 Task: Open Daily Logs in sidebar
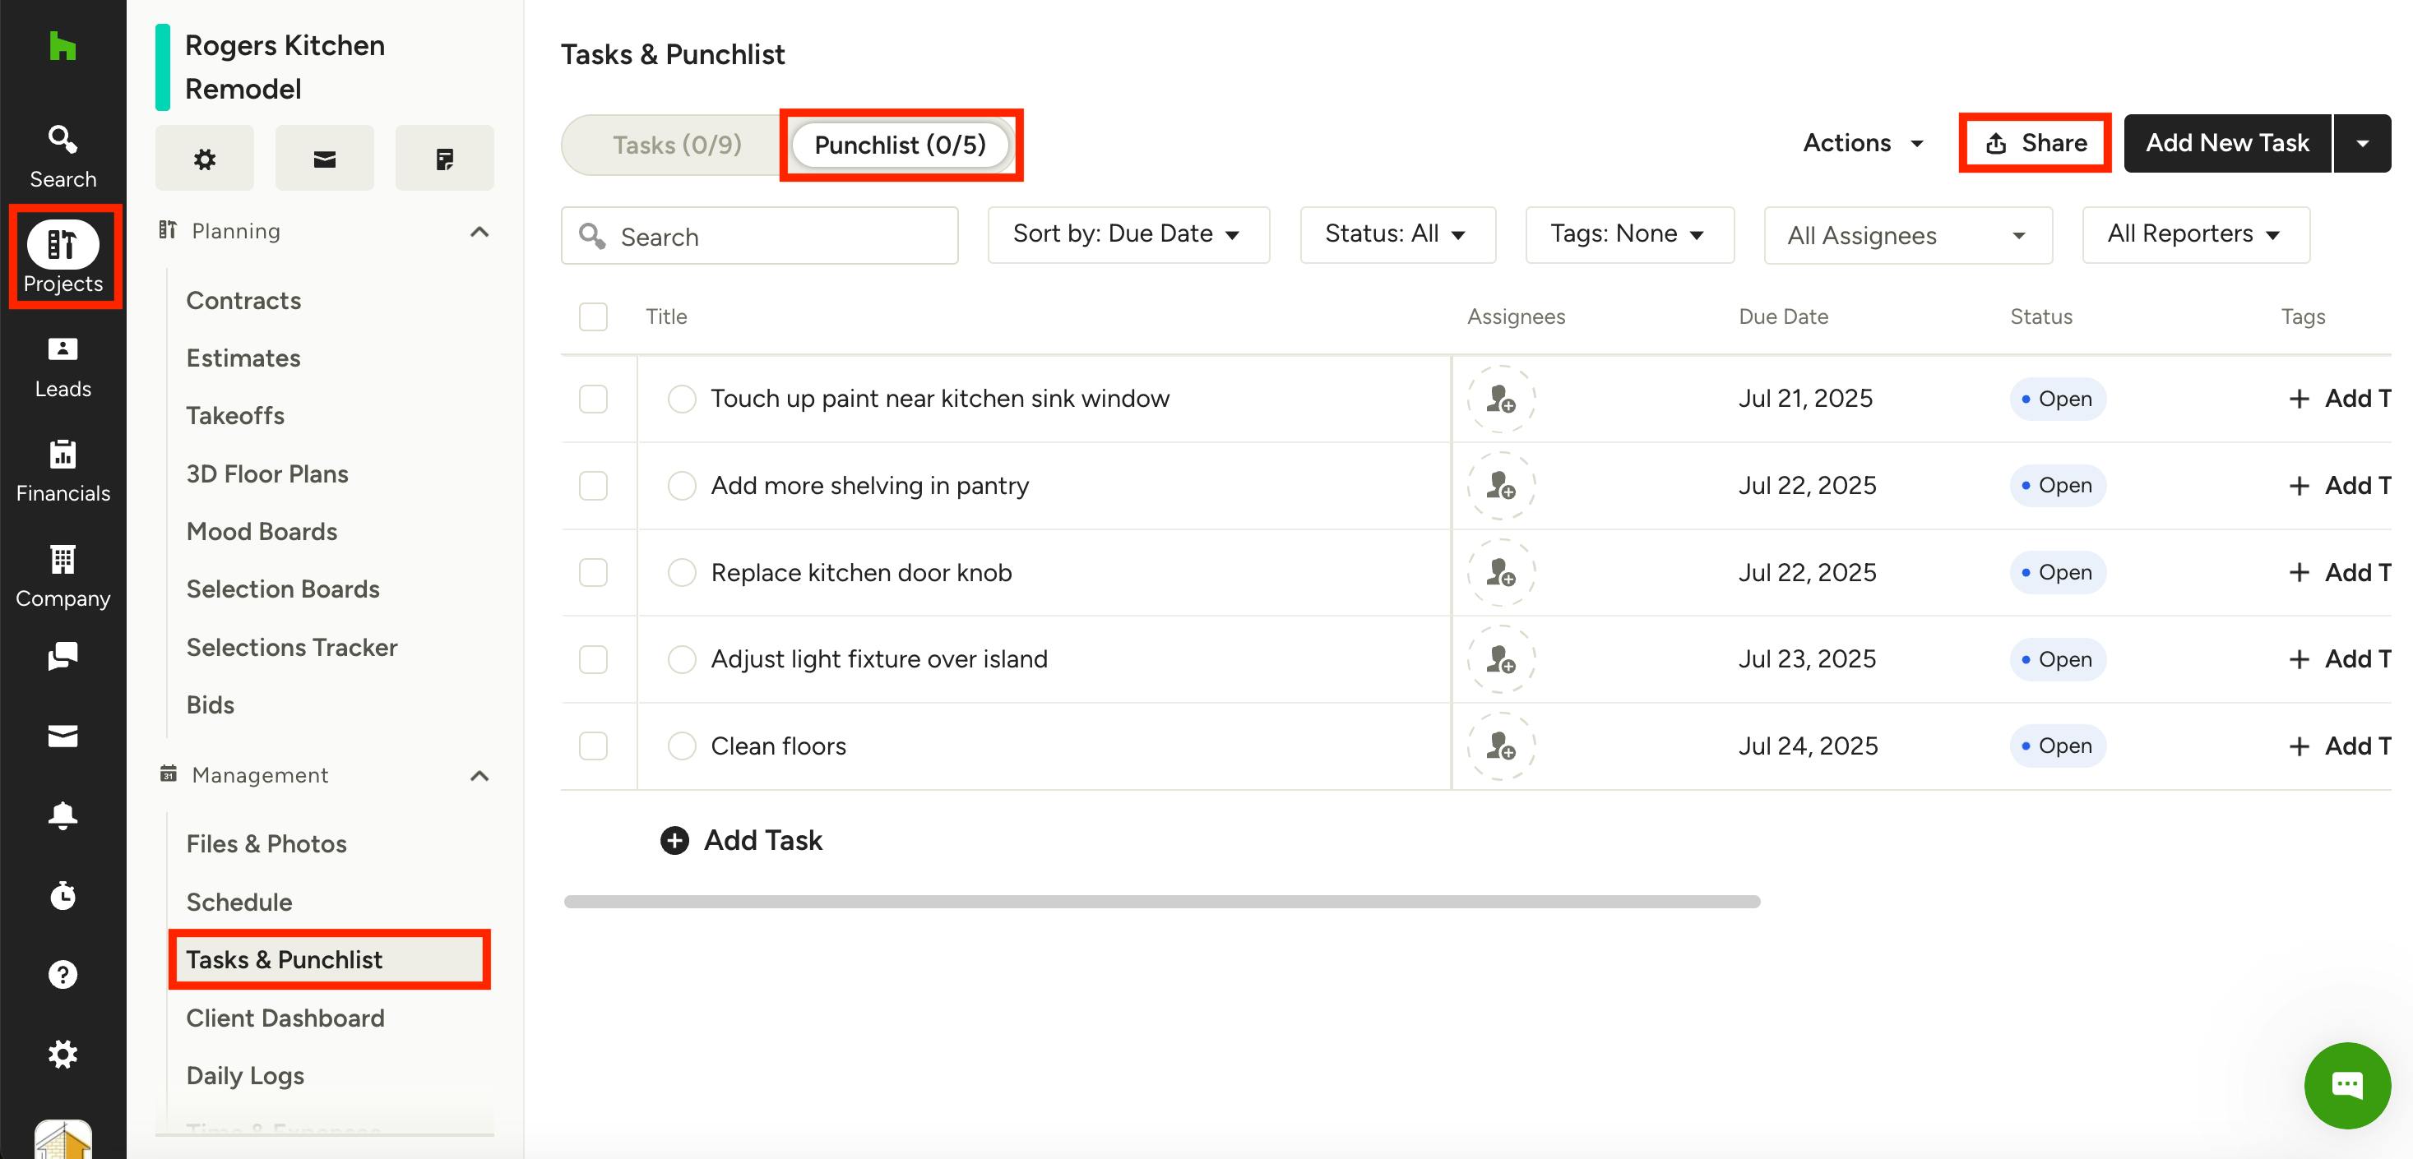[x=245, y=1076]
